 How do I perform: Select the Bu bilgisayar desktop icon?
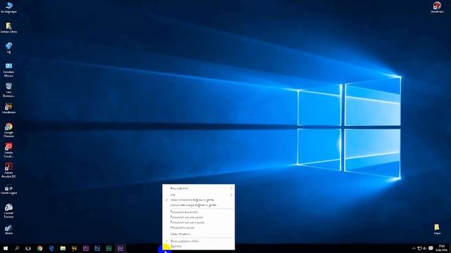pyautogui.click(x=8, y=7)
